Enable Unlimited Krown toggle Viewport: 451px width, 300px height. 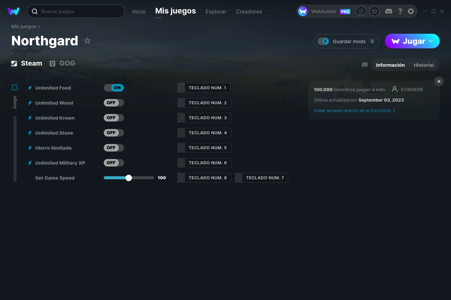(114, 118)
